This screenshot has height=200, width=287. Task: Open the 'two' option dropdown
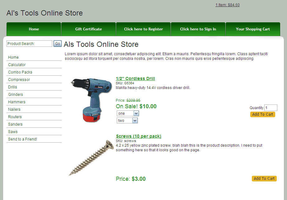click(x=127, y=121)
